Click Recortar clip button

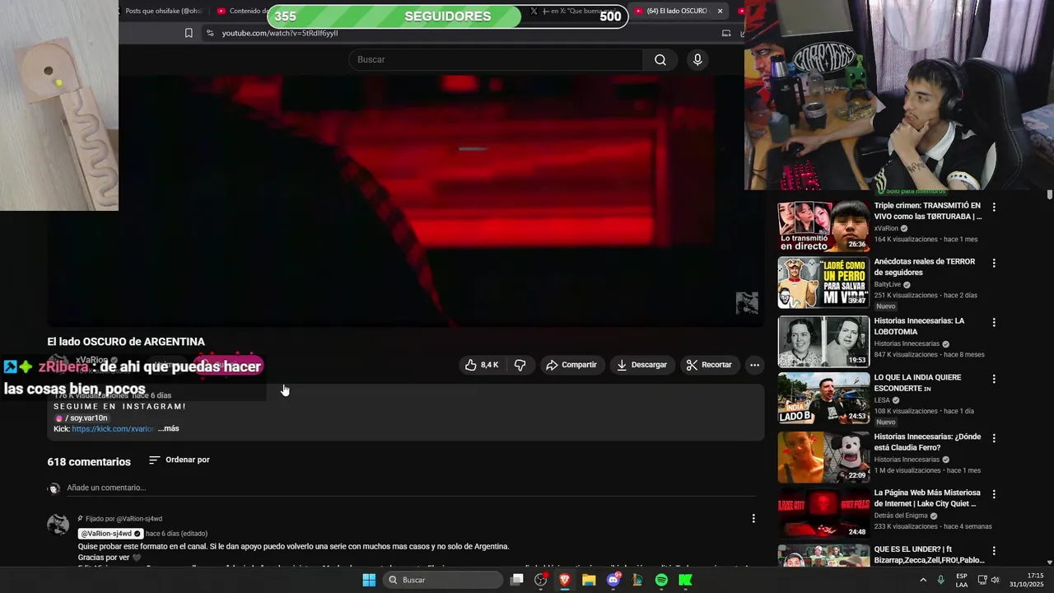tap(709, 365)
